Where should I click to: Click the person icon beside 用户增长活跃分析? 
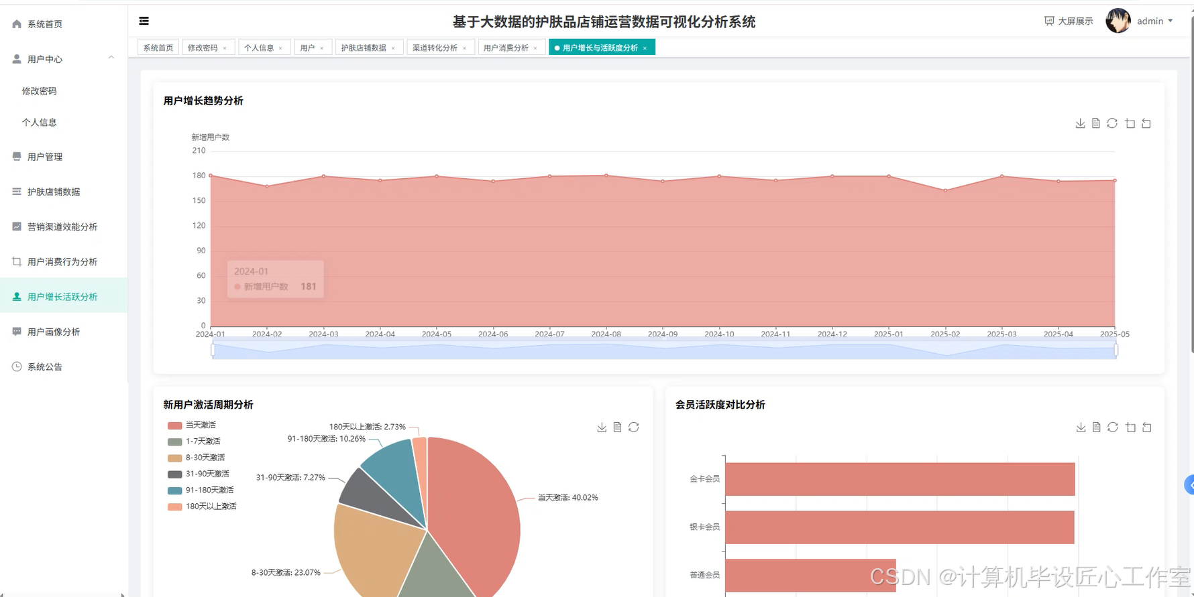tap(17, 296)
